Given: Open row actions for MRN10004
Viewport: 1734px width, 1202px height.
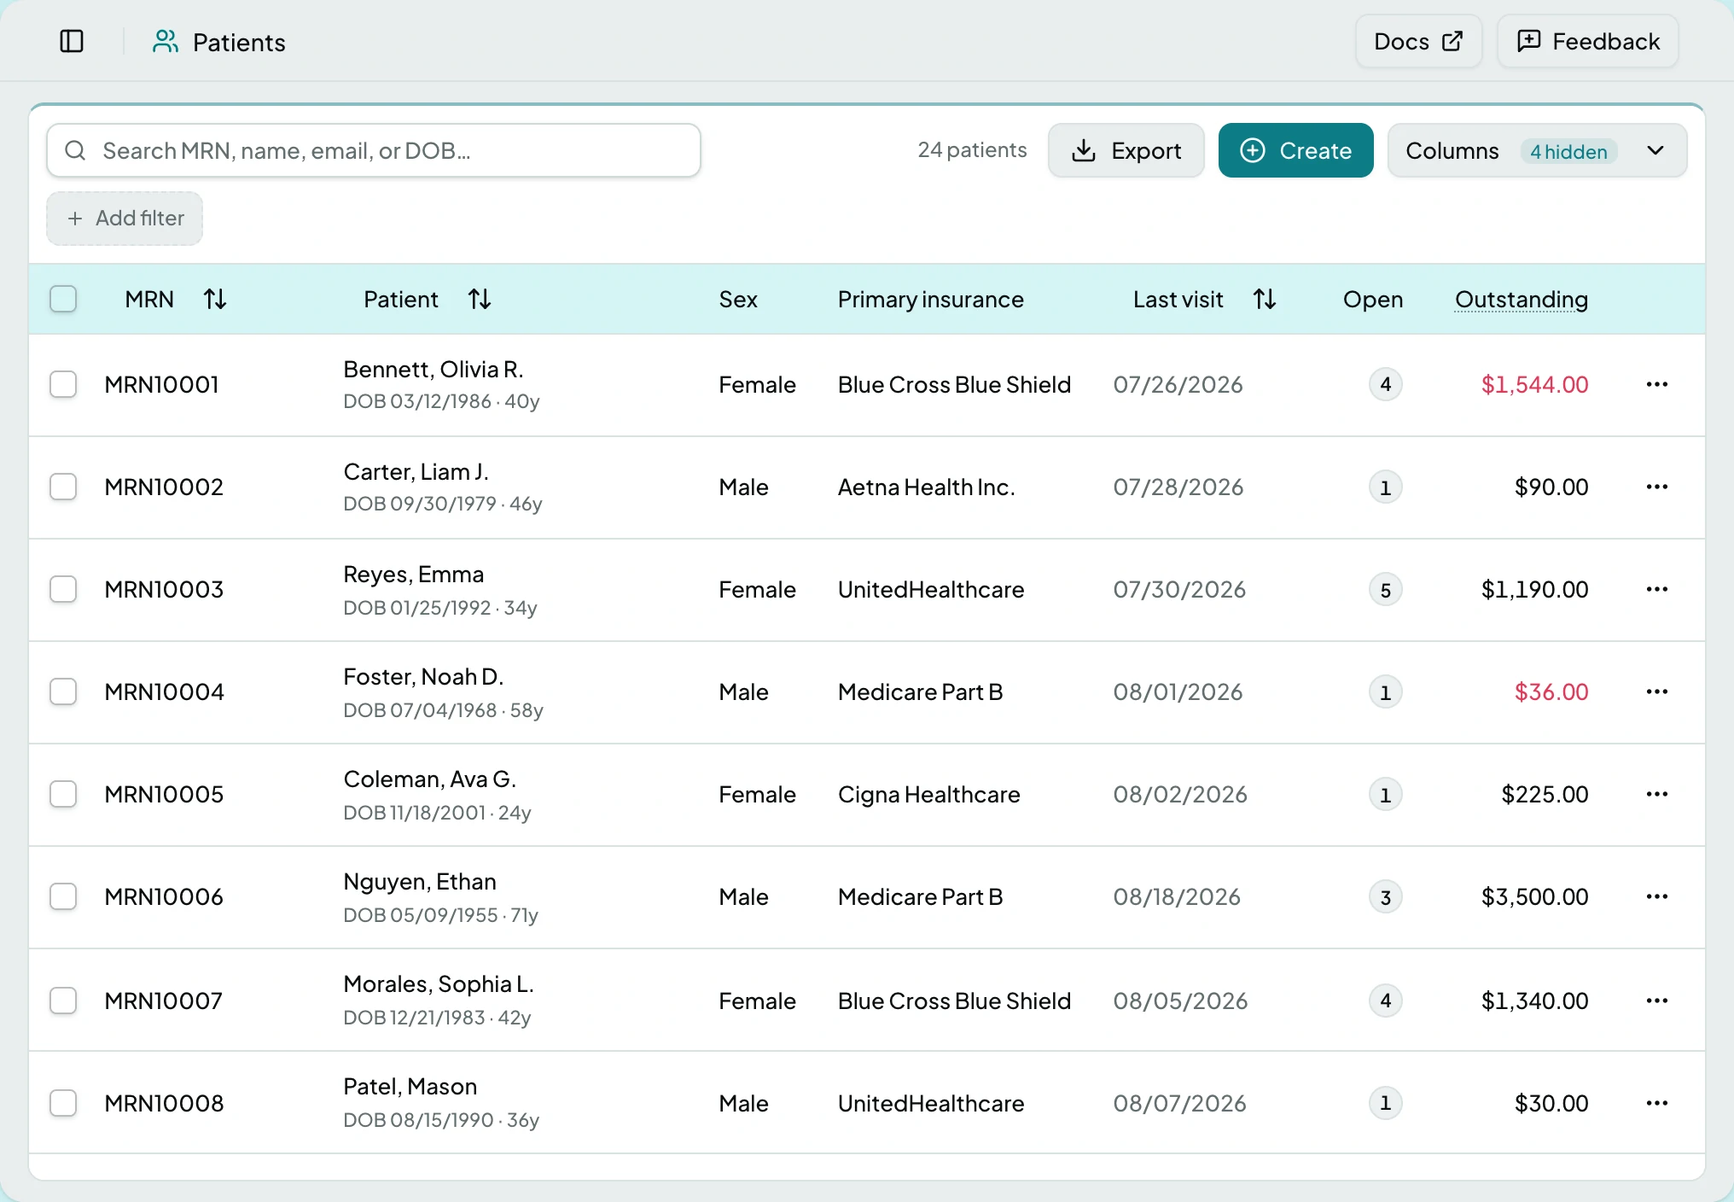Looking at the screenshot, I should tap(1657, 691).
